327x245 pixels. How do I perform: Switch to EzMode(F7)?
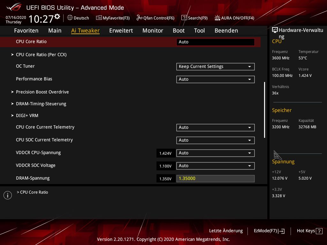pyautogui.click(x=269, y=231)
